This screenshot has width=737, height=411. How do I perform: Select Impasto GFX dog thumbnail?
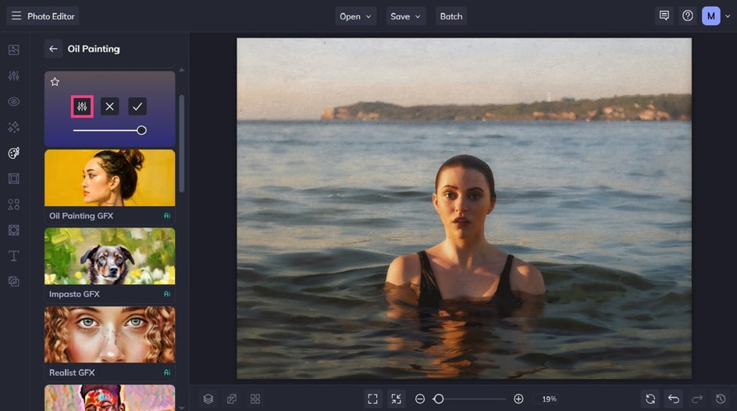[x=109, y=257]
